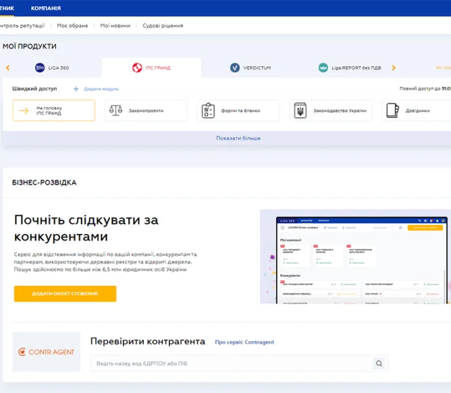This screenshot has width=451, height=393.
Task: Click the business intelligence preview screenshot
Action: click(x=356, y=257)
